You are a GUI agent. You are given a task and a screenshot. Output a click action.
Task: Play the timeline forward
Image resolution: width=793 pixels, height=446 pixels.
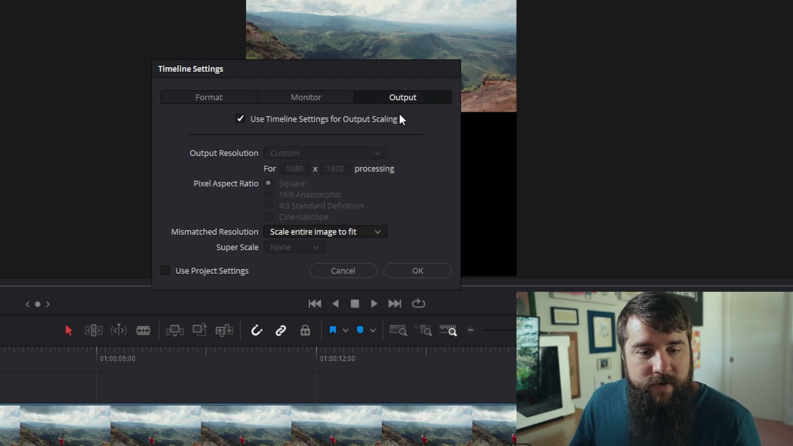click(x=374, y=304)
